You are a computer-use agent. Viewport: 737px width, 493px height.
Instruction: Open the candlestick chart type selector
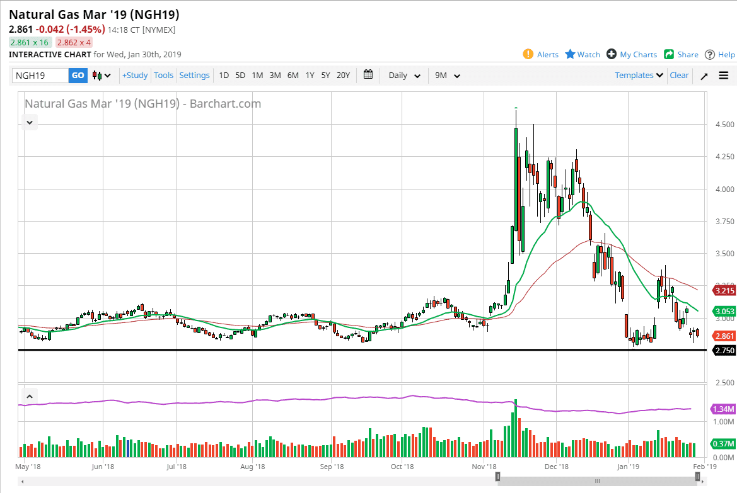pos(101,75)
